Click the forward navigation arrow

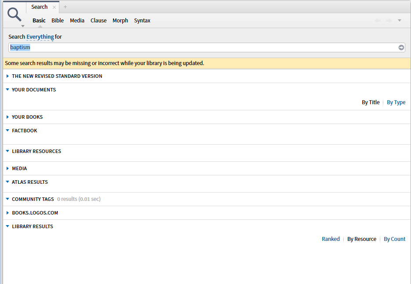389,21
